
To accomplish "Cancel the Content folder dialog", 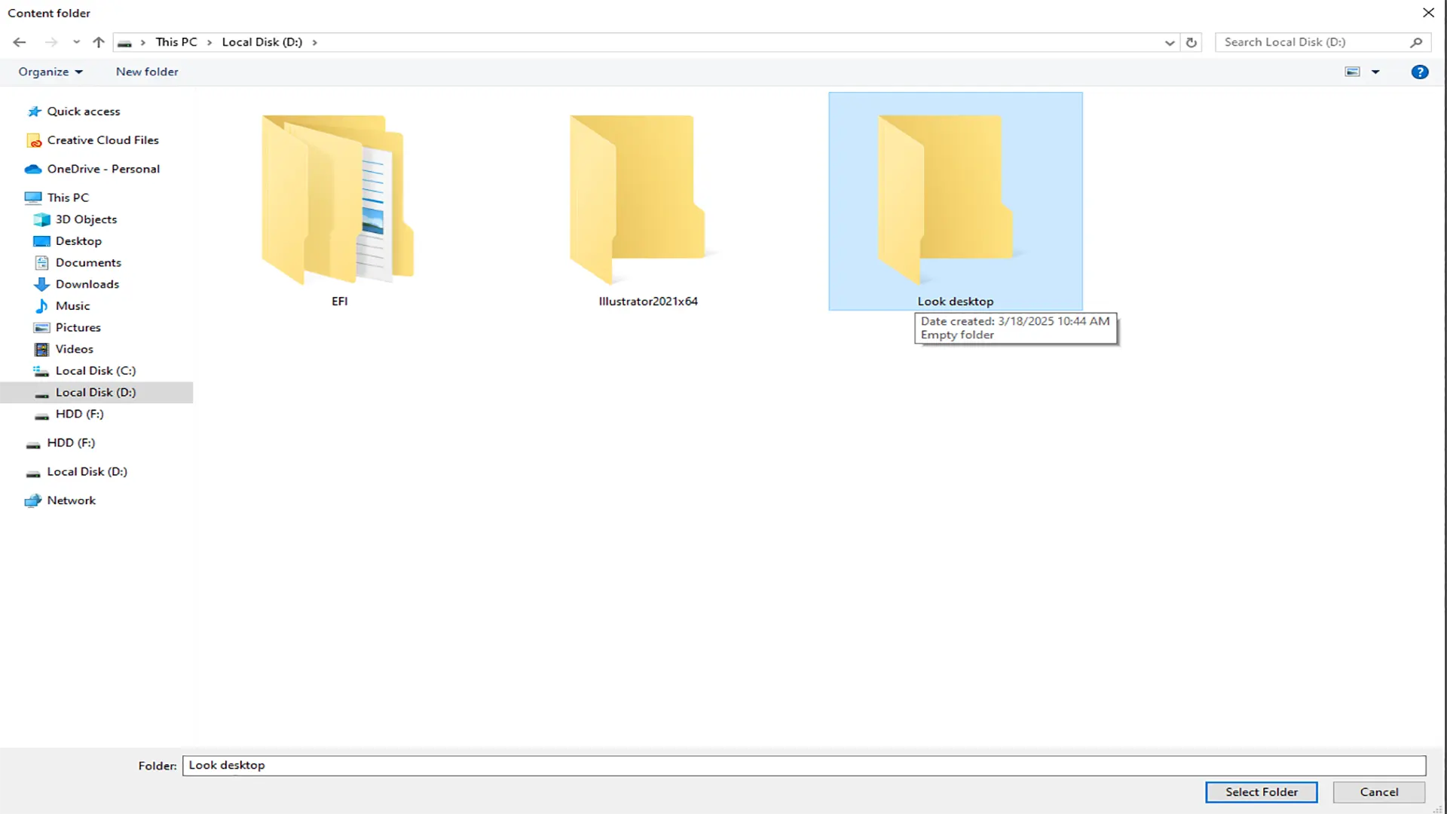I will [1379, 792].
